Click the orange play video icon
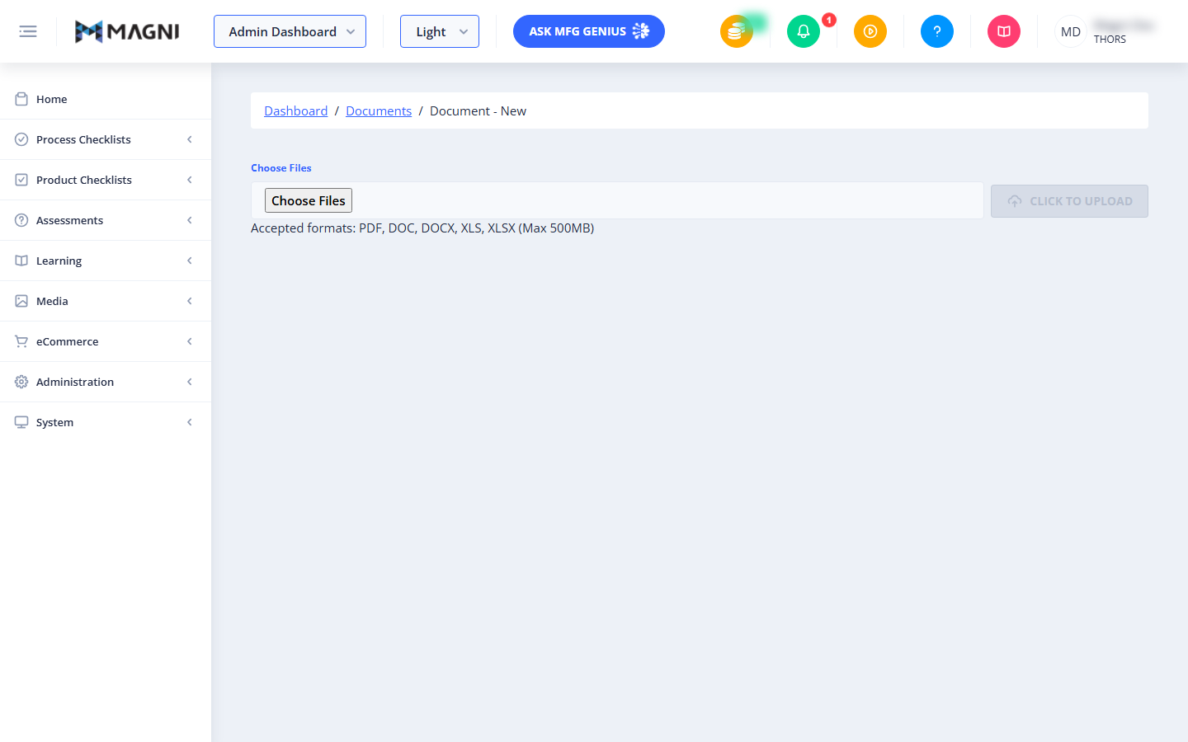1188x742 pixels. click(870, 31)
